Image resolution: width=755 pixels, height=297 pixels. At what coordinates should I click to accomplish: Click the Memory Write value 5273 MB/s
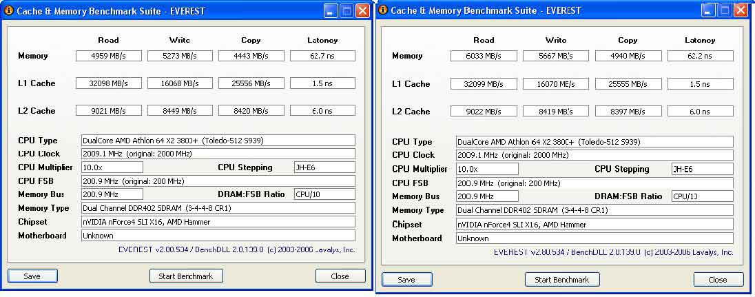click(x=180, y=56)
